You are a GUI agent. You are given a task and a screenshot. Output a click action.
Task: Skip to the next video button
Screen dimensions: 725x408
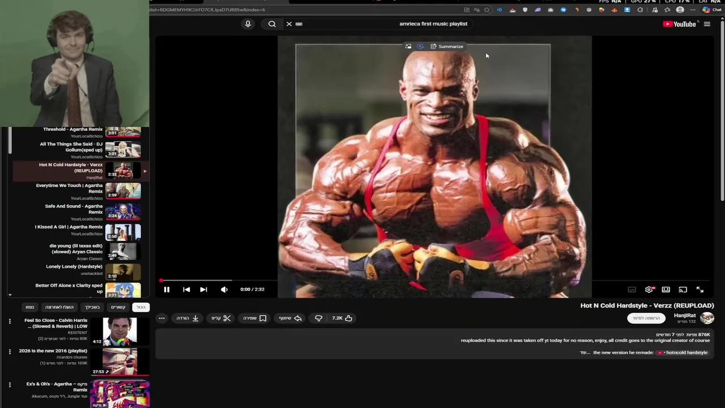pyautogui.click(x=203, y=290)
